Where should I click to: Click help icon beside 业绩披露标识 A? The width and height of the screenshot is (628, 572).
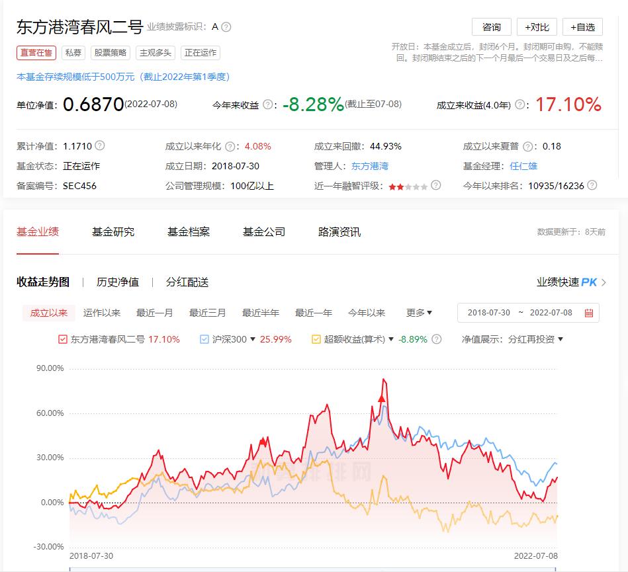[226, 27]
